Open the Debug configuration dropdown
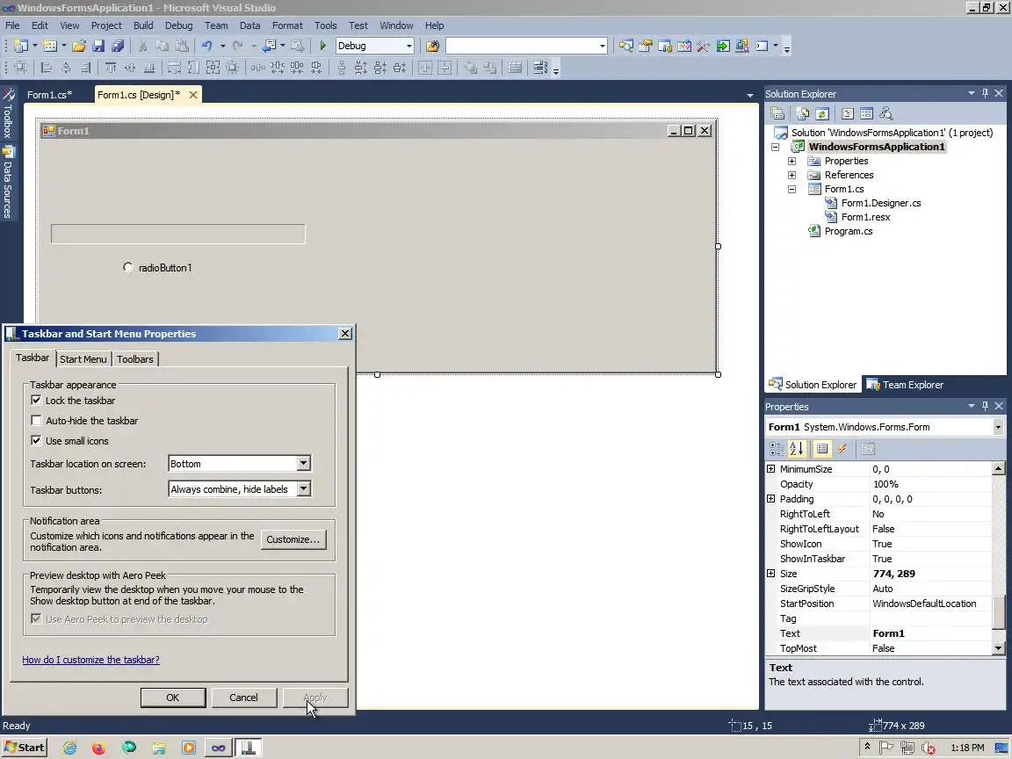Screen dimensions: 1012x759 tap(408, 46)
